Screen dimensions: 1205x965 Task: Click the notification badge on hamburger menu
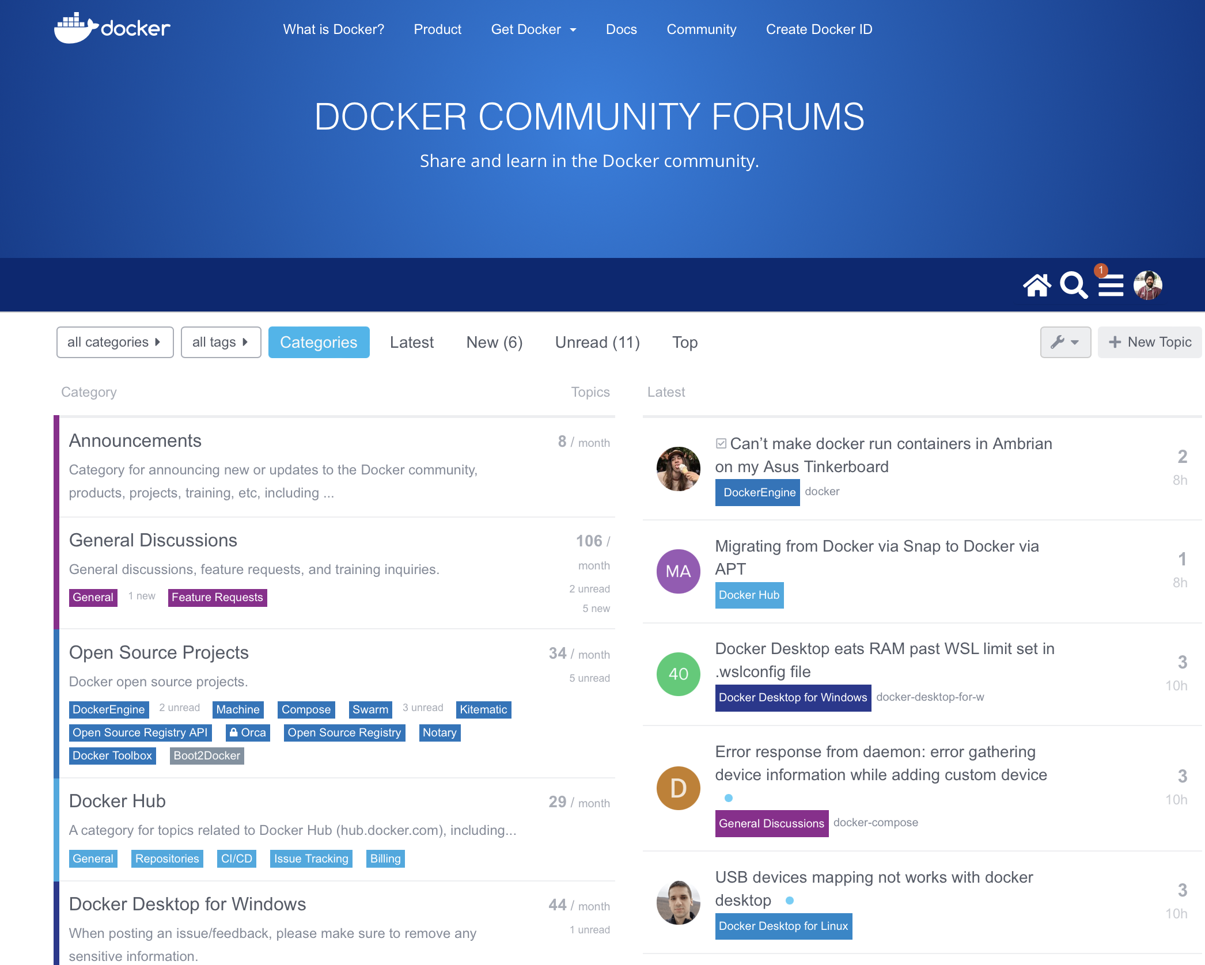(x=1101, y=270)
